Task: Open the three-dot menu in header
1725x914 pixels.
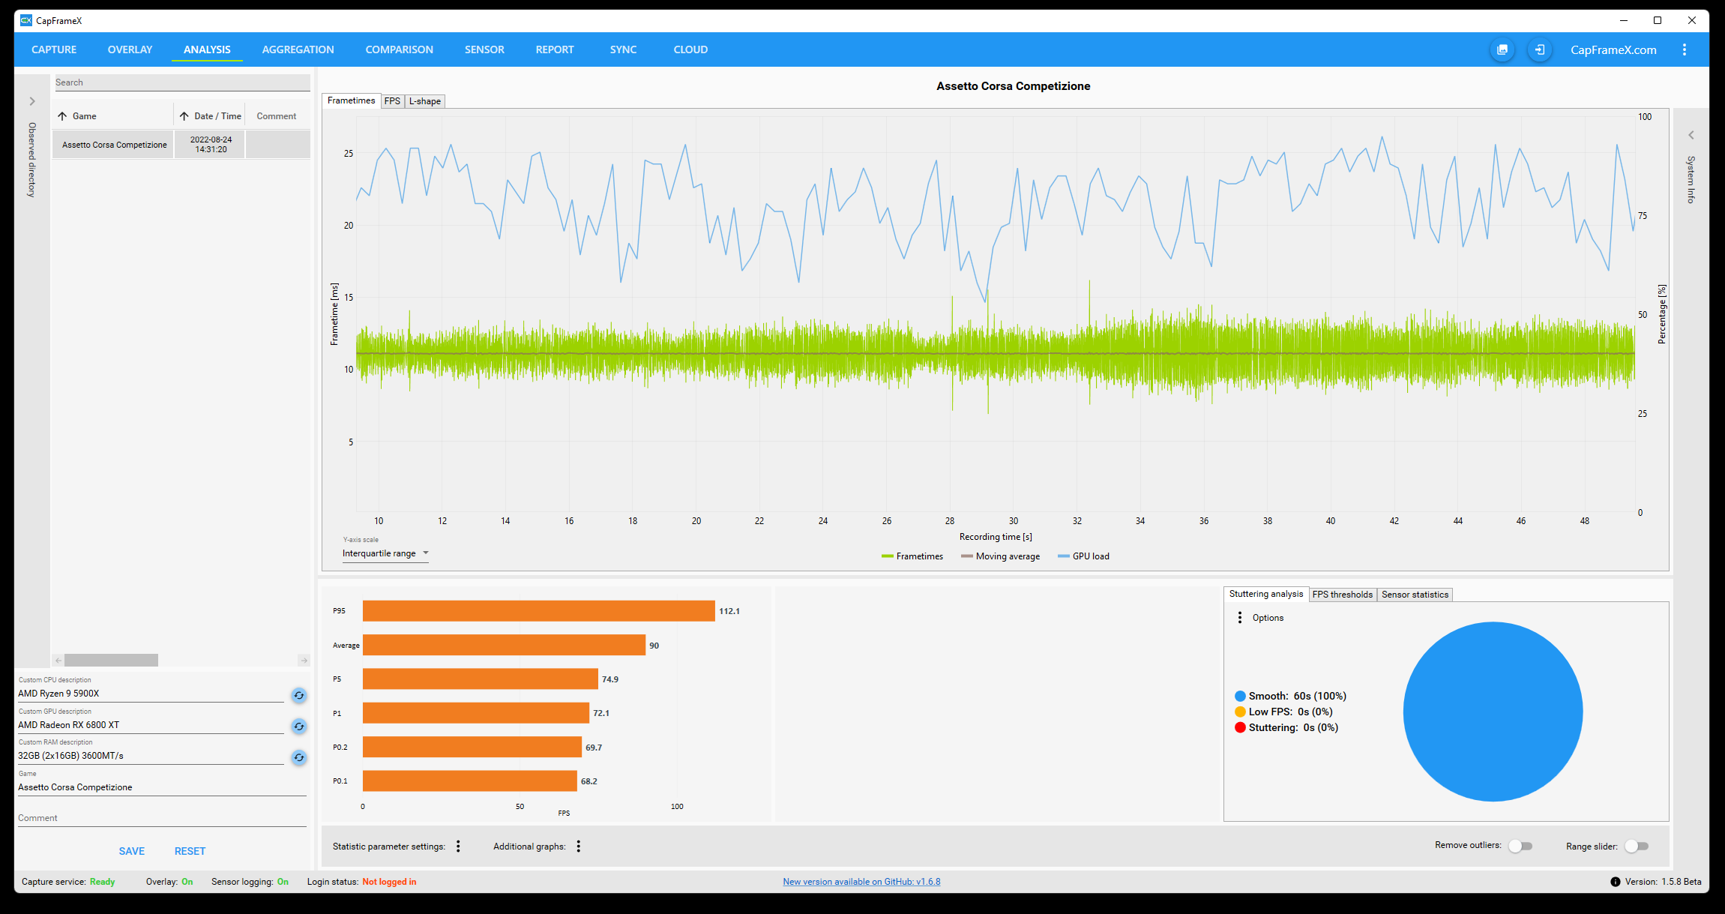Action: coord(1684,49)
